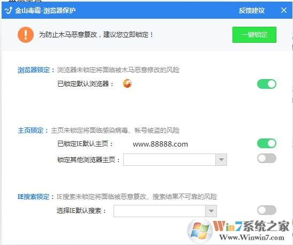Enable the IE search lock switch
The image size is (293, 245).
267,210
